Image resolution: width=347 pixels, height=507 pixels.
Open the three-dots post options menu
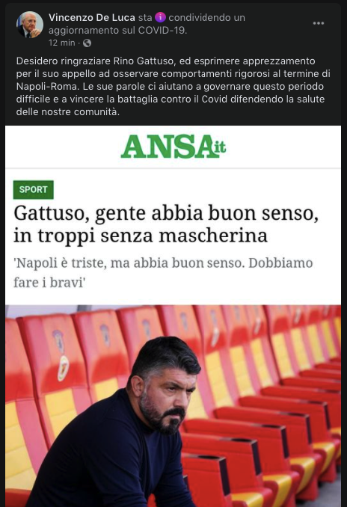point(319,23)
